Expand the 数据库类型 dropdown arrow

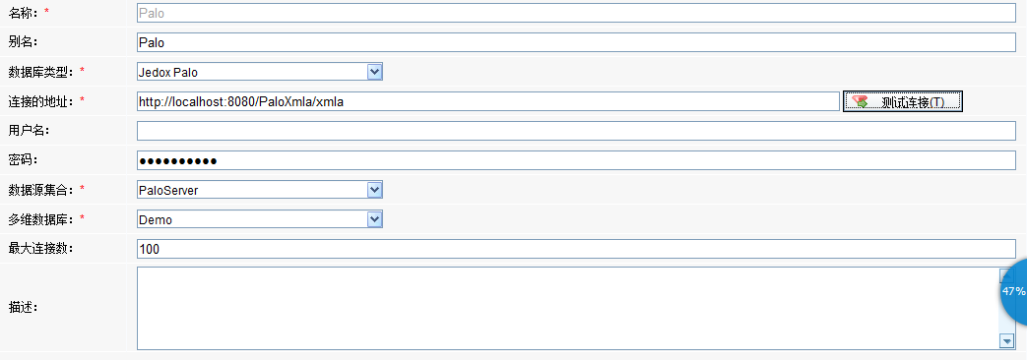(x=374, y=72)
